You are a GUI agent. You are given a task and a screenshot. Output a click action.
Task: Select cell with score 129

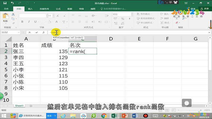(x=54, y=57)
